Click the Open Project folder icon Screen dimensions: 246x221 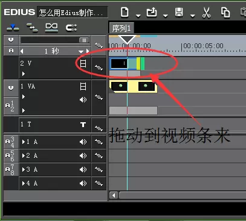(152, 12)
